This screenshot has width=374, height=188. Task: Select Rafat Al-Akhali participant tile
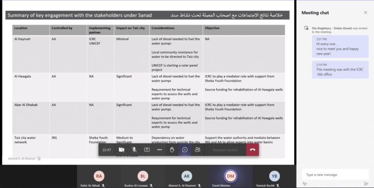point(99,176)
